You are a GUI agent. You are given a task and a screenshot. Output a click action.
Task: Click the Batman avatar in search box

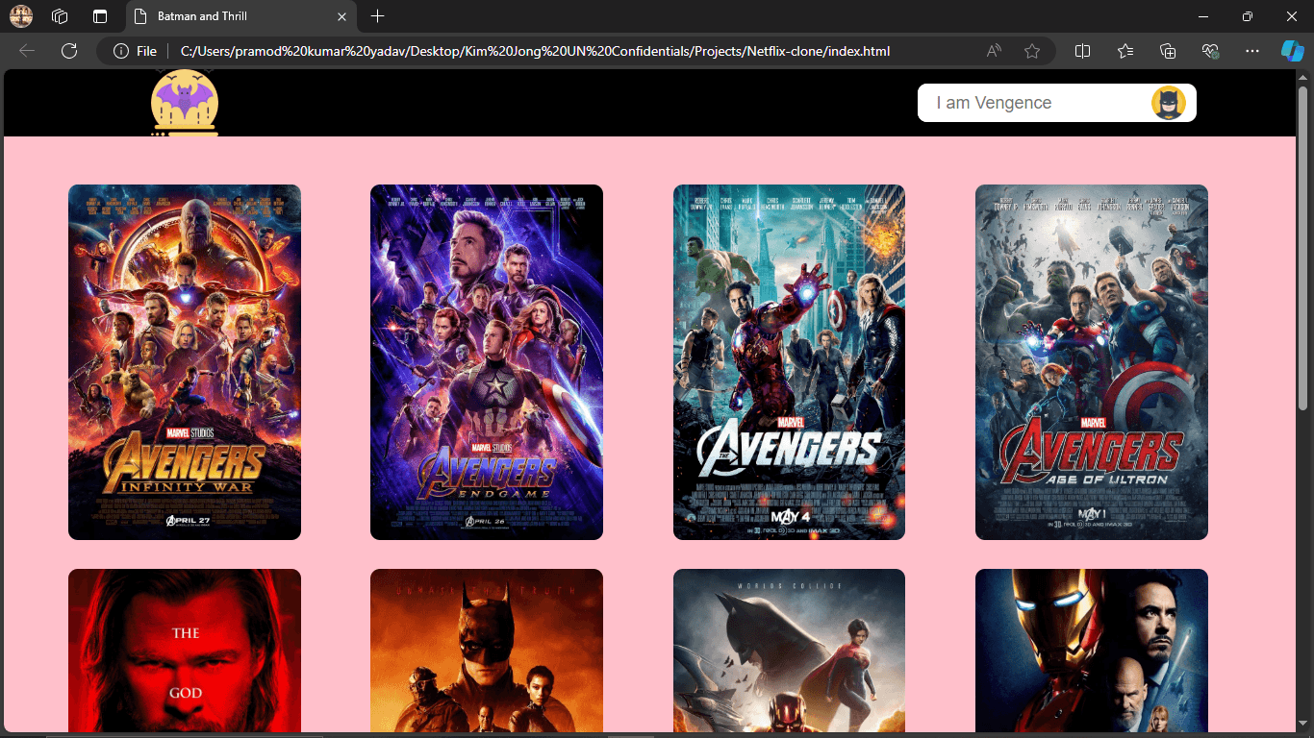coord(1168,103)
